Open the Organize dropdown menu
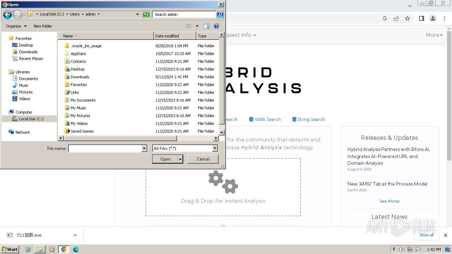The image size is (452, 254). (x=16, y=26)
